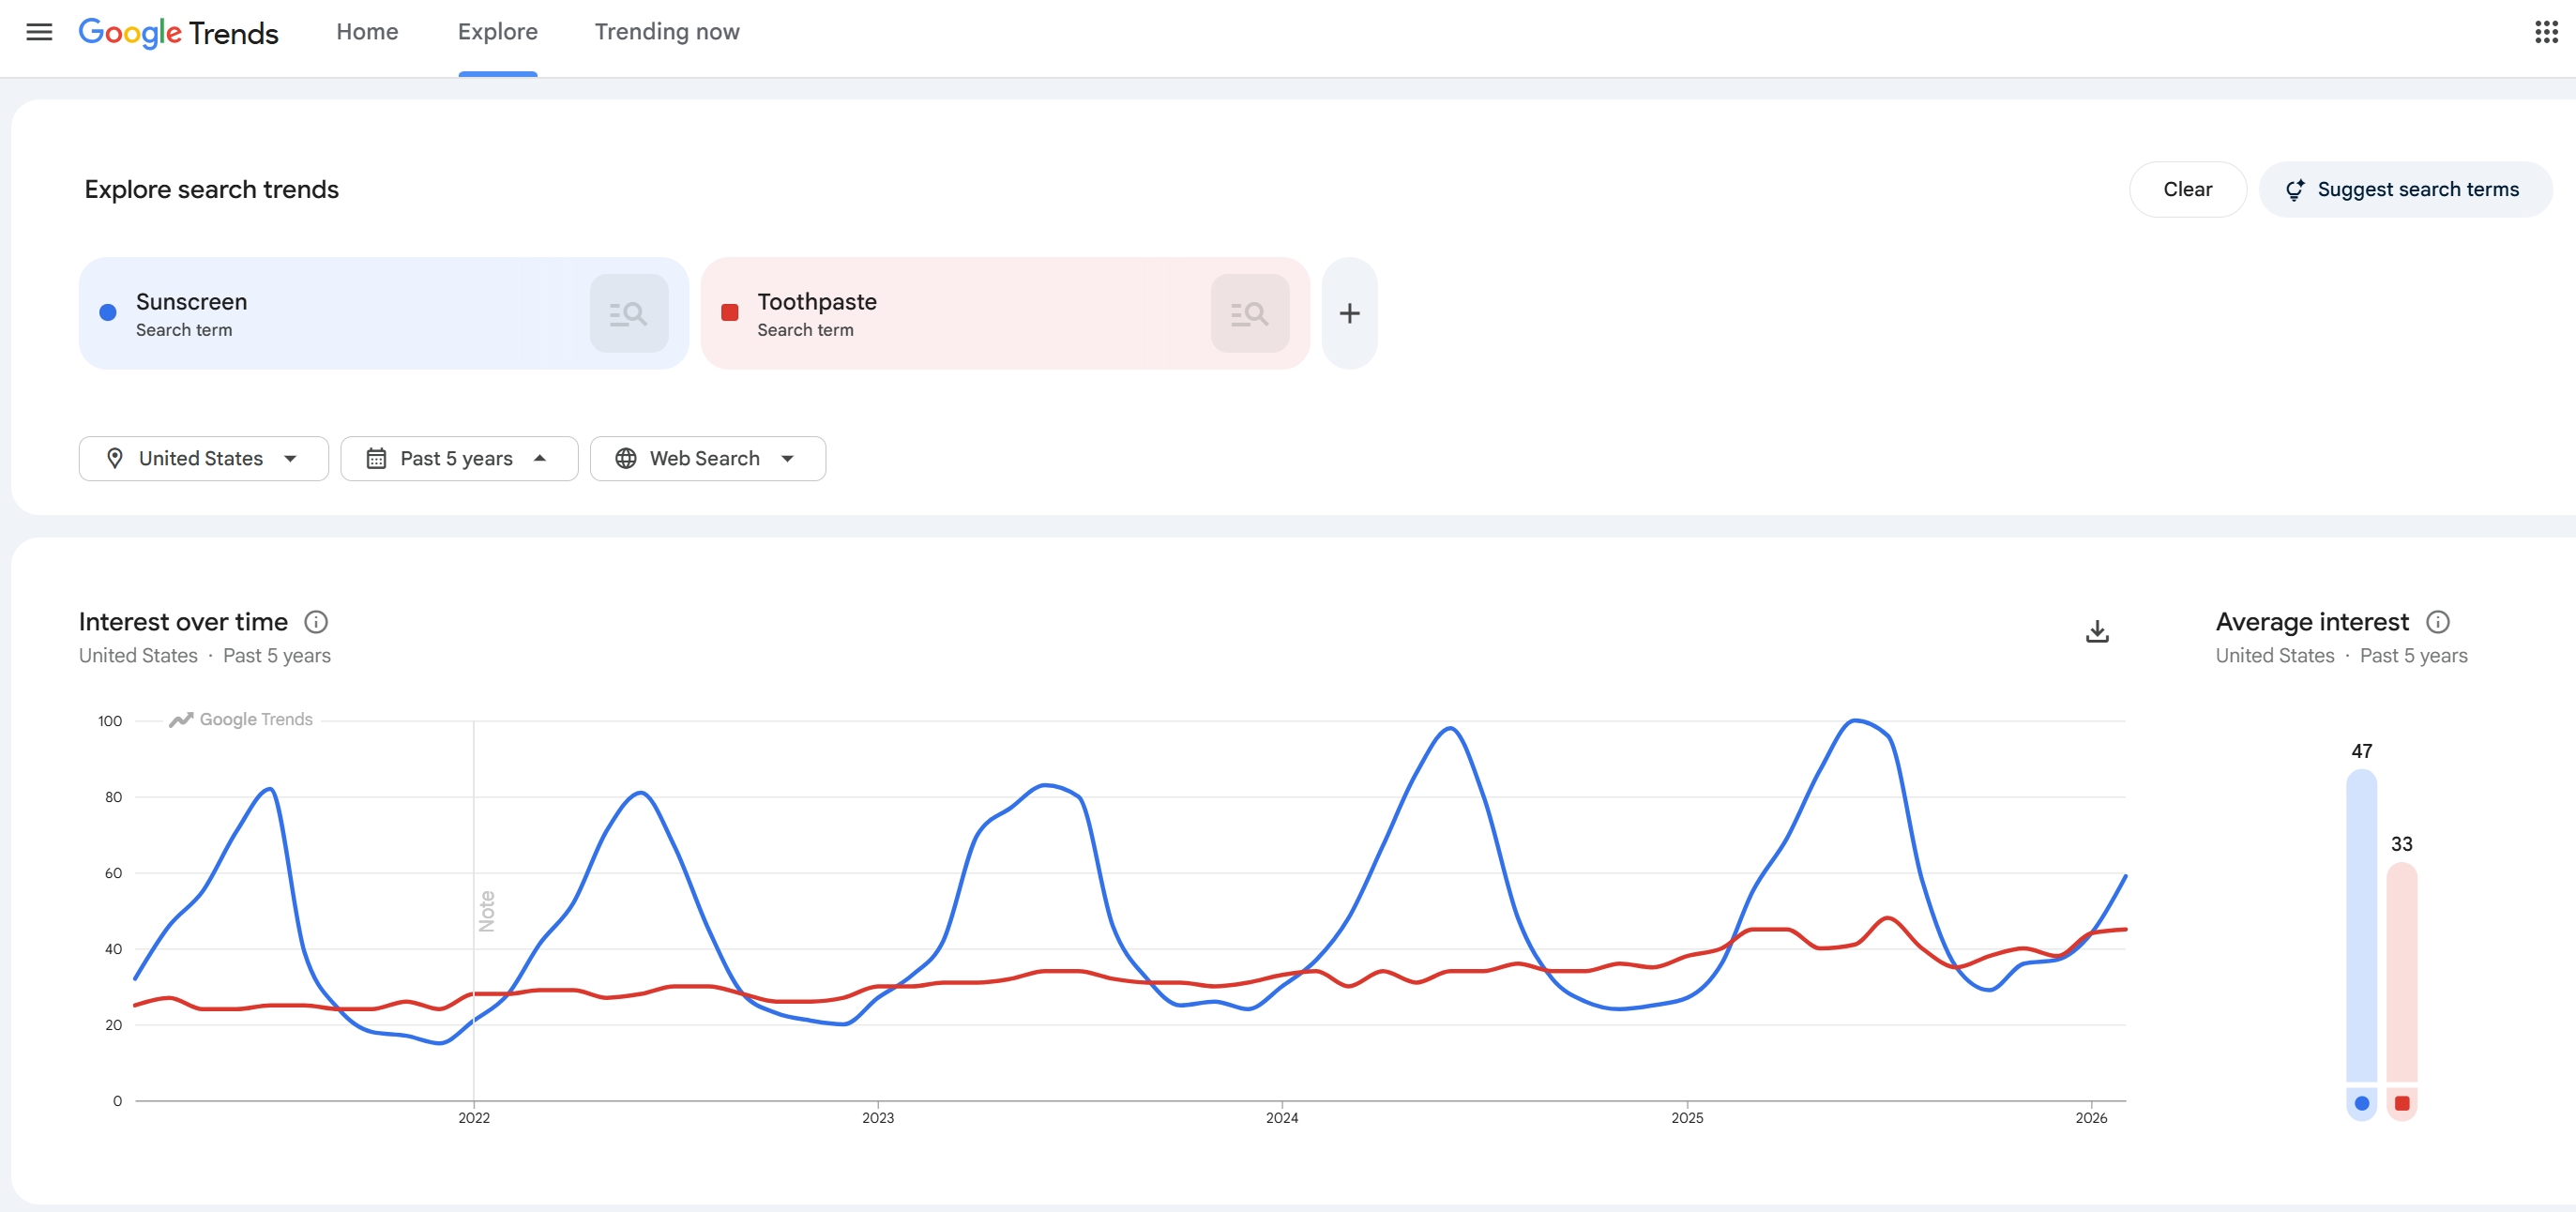Open the Web Search category dropdown
This screenshot has width=2576, height=1212.
(707, 458)
